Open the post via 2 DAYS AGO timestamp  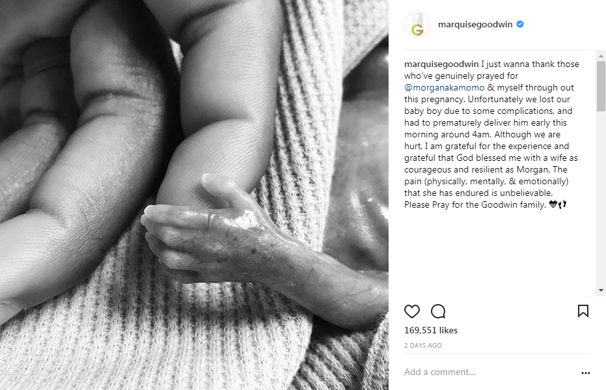(423, 345)
